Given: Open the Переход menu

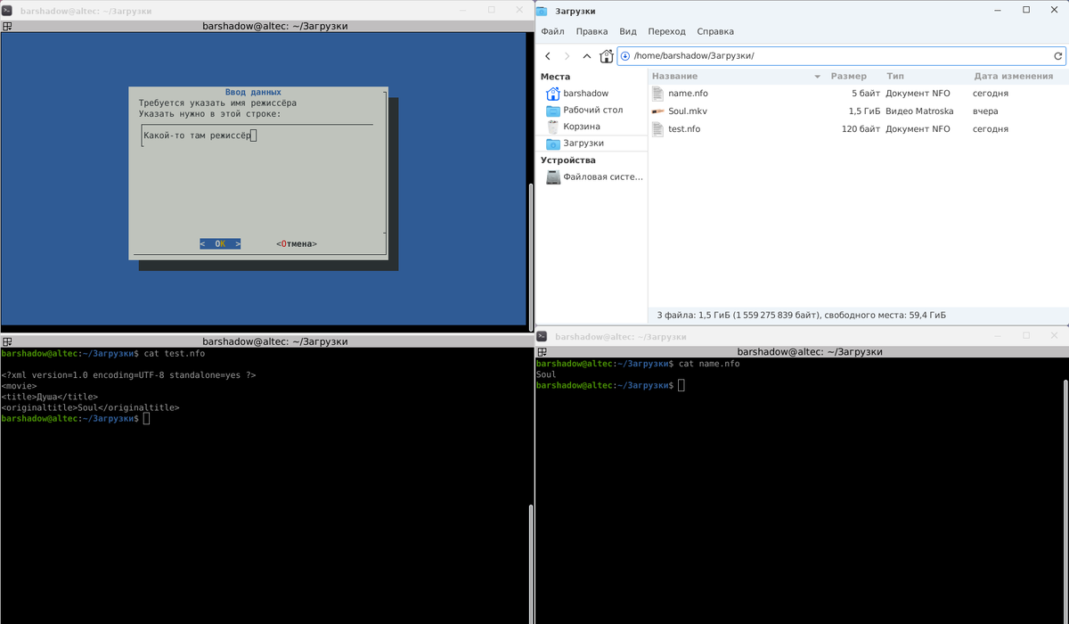Looking at the screenshot, I should (x=667, y=31).
